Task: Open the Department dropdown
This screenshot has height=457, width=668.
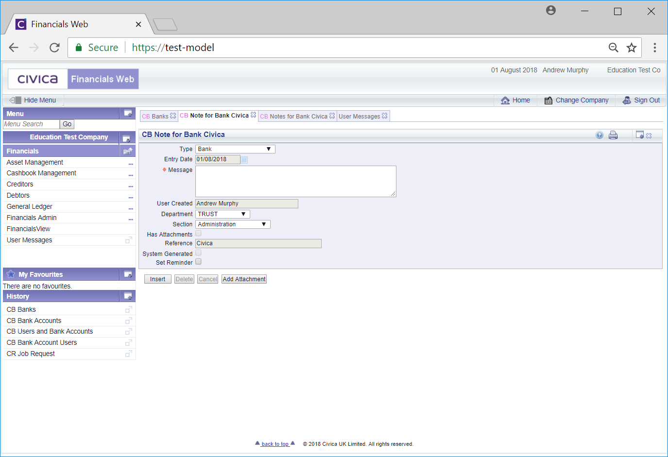Action: click(x=223, y=214)
